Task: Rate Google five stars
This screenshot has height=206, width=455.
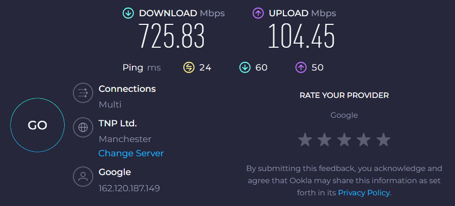Action: coord(383,140)
